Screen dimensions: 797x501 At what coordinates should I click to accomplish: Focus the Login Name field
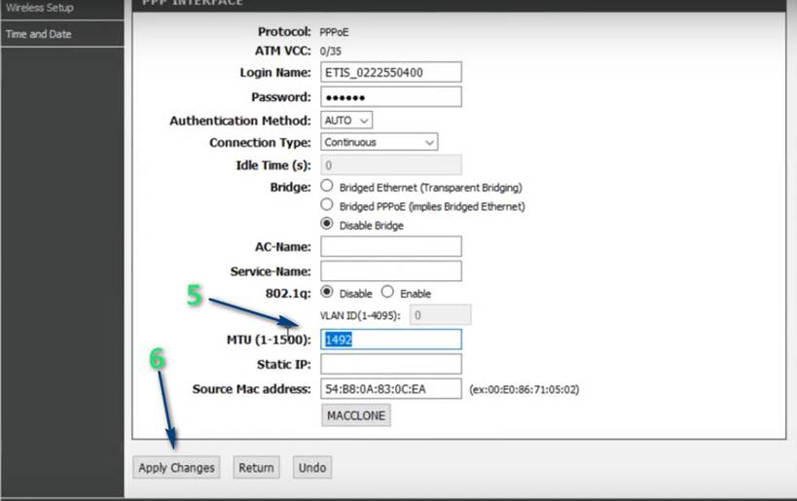(x=391, y=72)
